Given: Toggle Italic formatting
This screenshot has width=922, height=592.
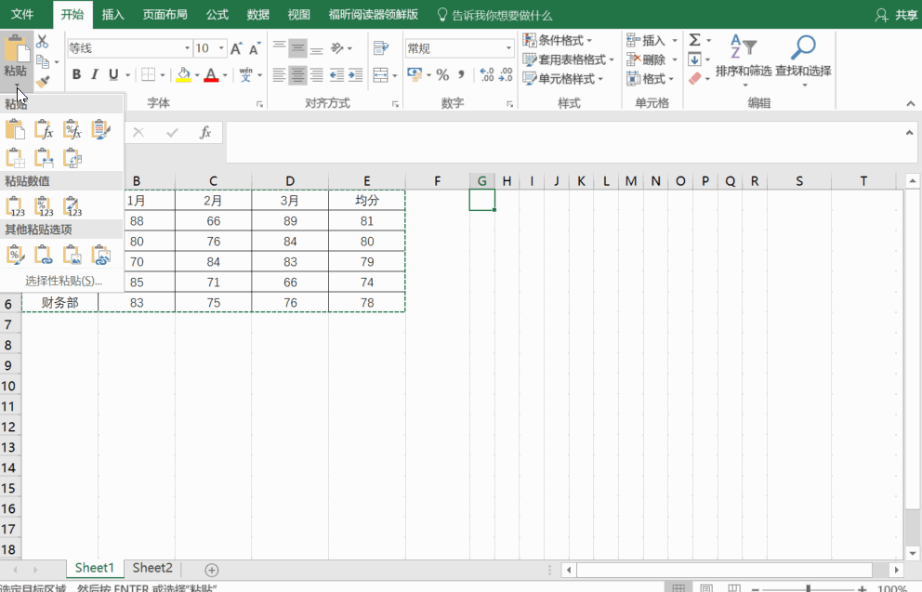Looking at the screenshot, I should (95, 75).
